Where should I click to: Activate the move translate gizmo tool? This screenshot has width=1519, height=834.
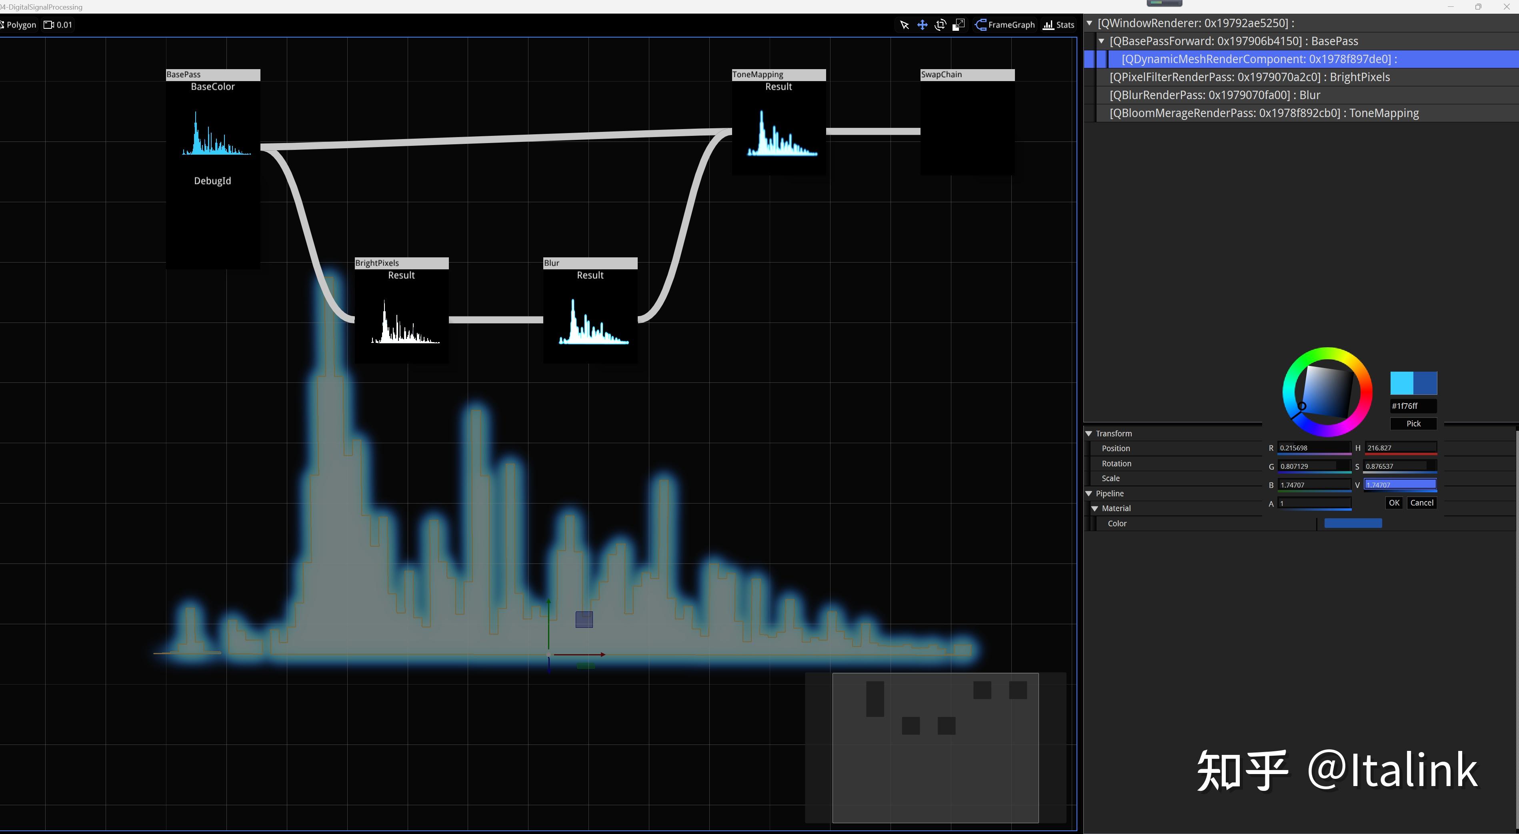click(x=922, y=25)
